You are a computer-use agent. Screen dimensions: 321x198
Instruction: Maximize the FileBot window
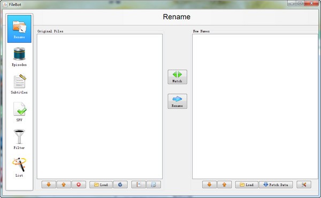tap(300, 3)
